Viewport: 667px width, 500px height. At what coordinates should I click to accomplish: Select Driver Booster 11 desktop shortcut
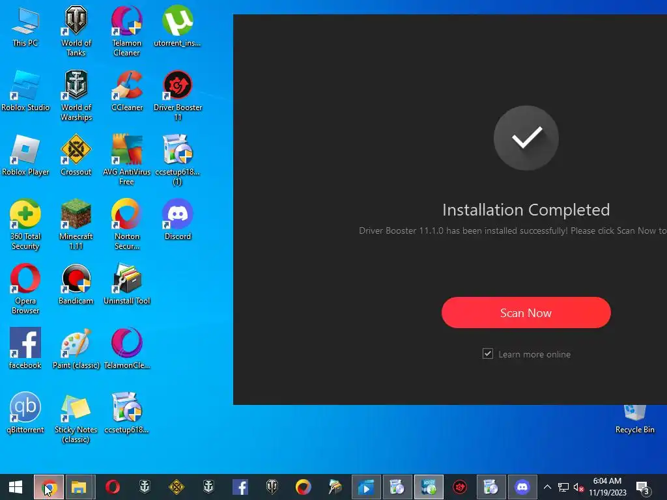178,96
